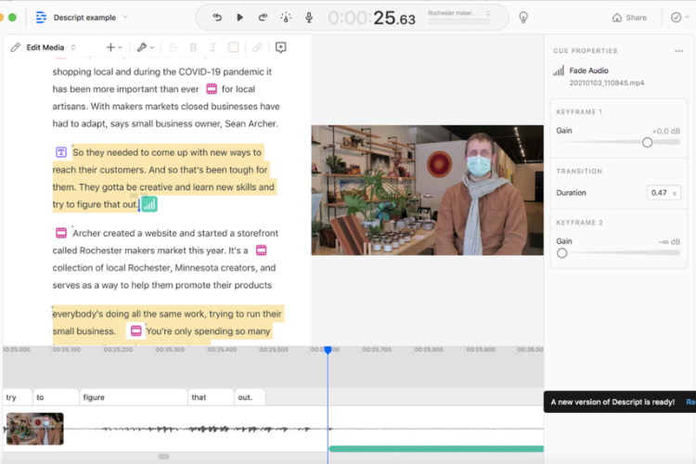The image size is (696, 464).
Task: Open the lightbulb tips icon
Action: [523, 18]
